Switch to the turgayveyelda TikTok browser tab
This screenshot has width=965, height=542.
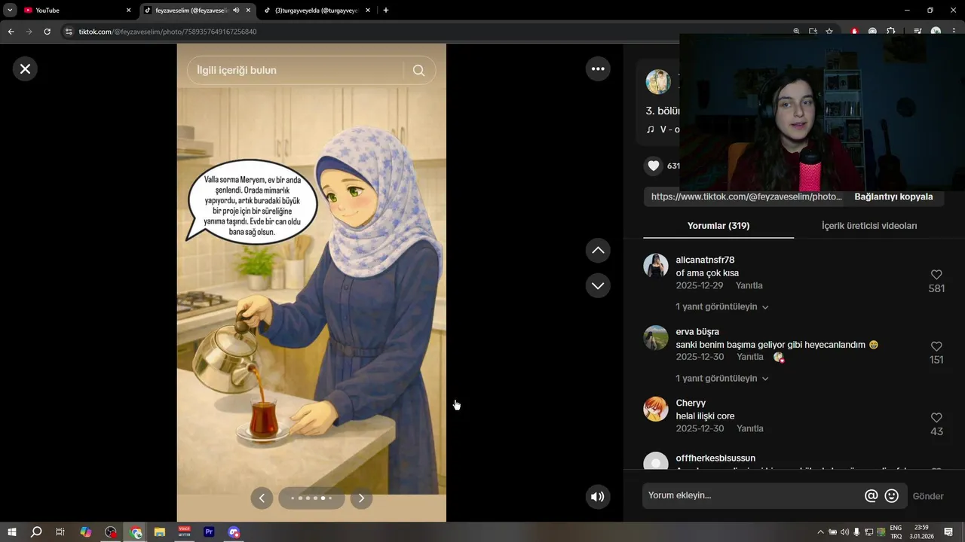[x=315, y=11]
